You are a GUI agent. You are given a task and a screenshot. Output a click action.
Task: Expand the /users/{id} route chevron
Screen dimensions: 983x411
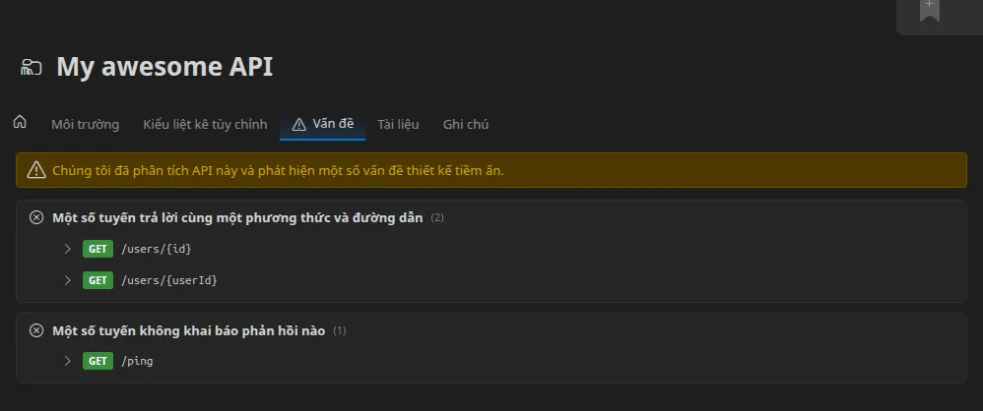68,249
